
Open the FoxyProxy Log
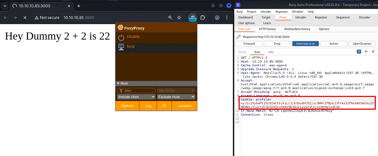[x=148, y=106]
